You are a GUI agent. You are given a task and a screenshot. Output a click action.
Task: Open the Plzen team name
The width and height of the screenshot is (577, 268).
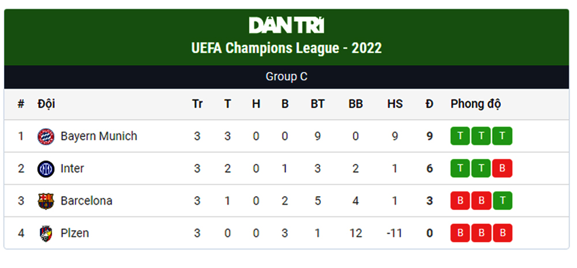point(74,233)
